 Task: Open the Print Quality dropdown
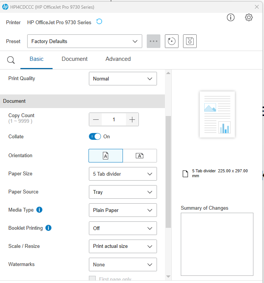pos(123,79)
